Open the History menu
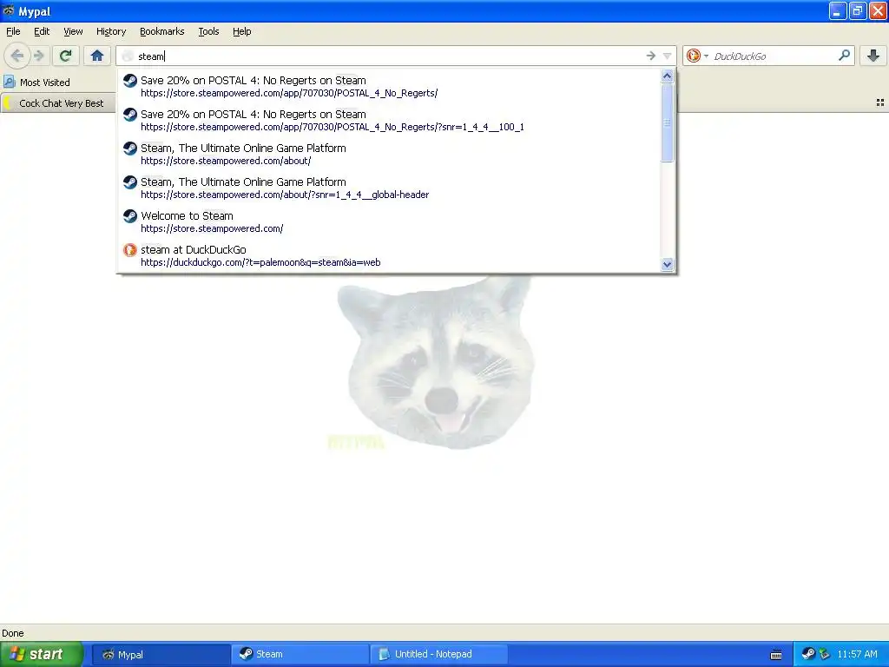The width and height of the screenshot is (889, 667). 110,31
